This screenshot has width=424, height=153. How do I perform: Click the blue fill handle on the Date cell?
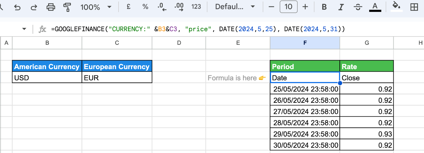[x=340, y=83]
